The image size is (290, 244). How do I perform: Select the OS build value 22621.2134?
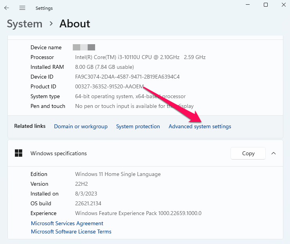(x=88, y=203)
